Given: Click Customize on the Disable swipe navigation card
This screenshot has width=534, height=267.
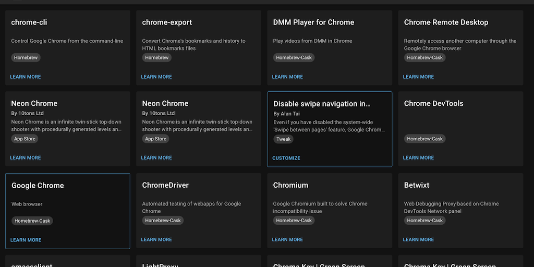Looking at the screenshot, I should click(286, 158).
